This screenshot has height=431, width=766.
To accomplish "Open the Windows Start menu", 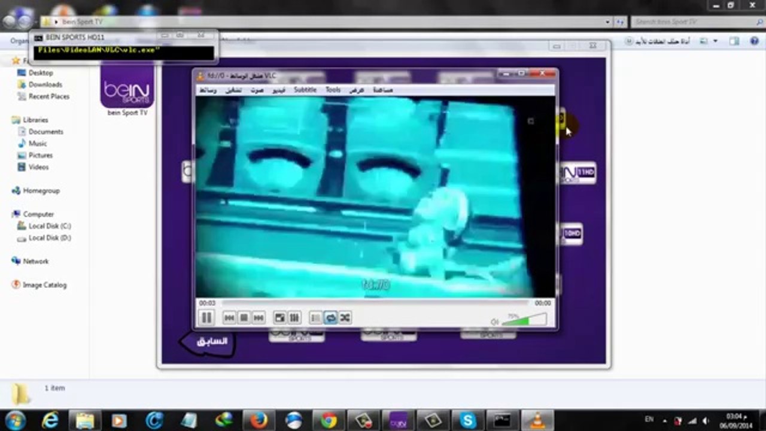I will 15,420.
